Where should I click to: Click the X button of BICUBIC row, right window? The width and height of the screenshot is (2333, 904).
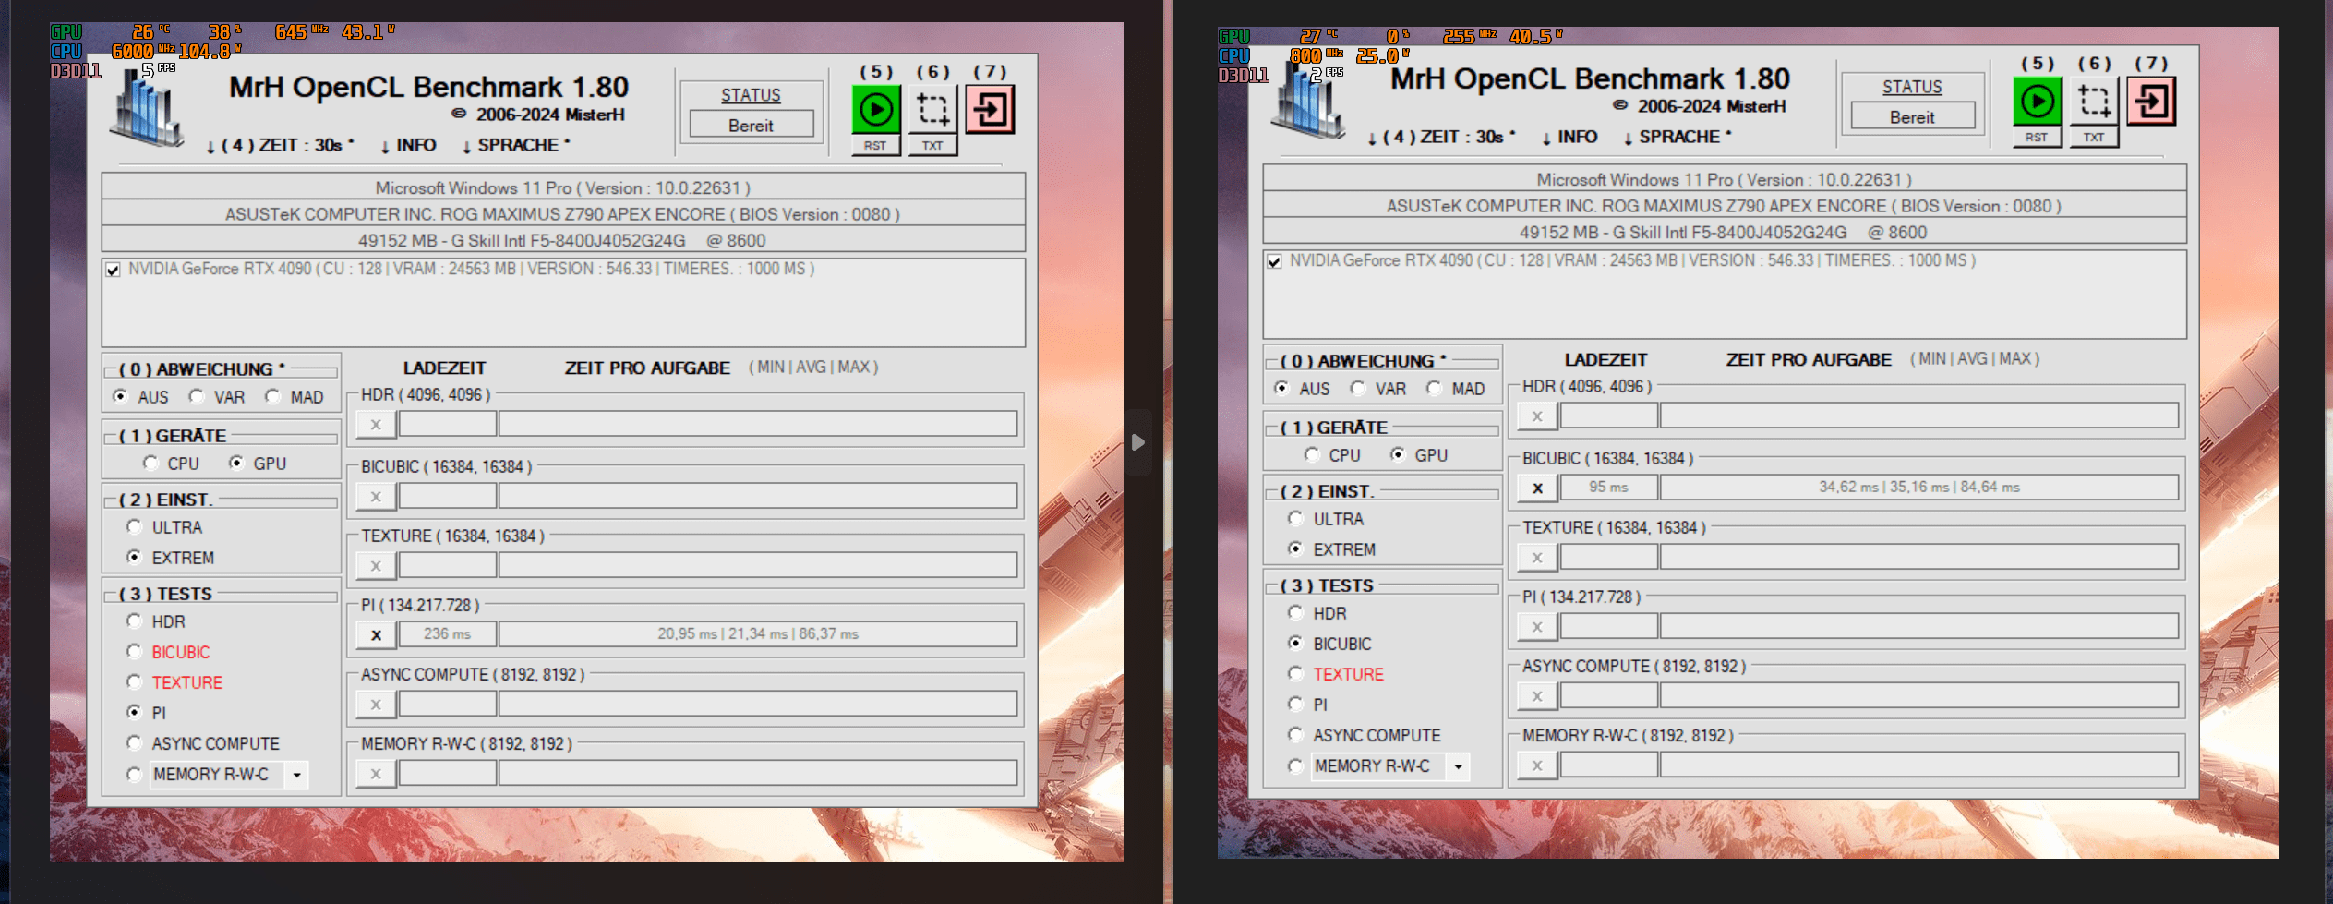[x=1537, y=488]
